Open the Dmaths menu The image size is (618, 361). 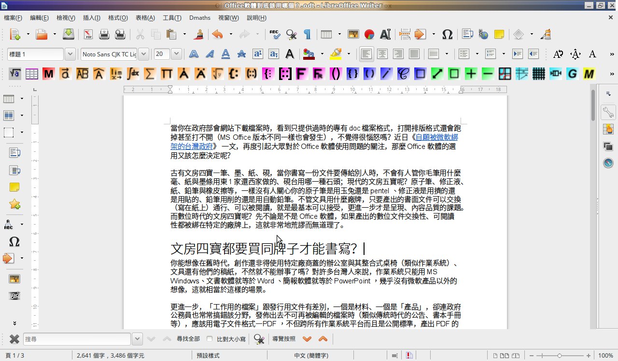tap(200, 18)
